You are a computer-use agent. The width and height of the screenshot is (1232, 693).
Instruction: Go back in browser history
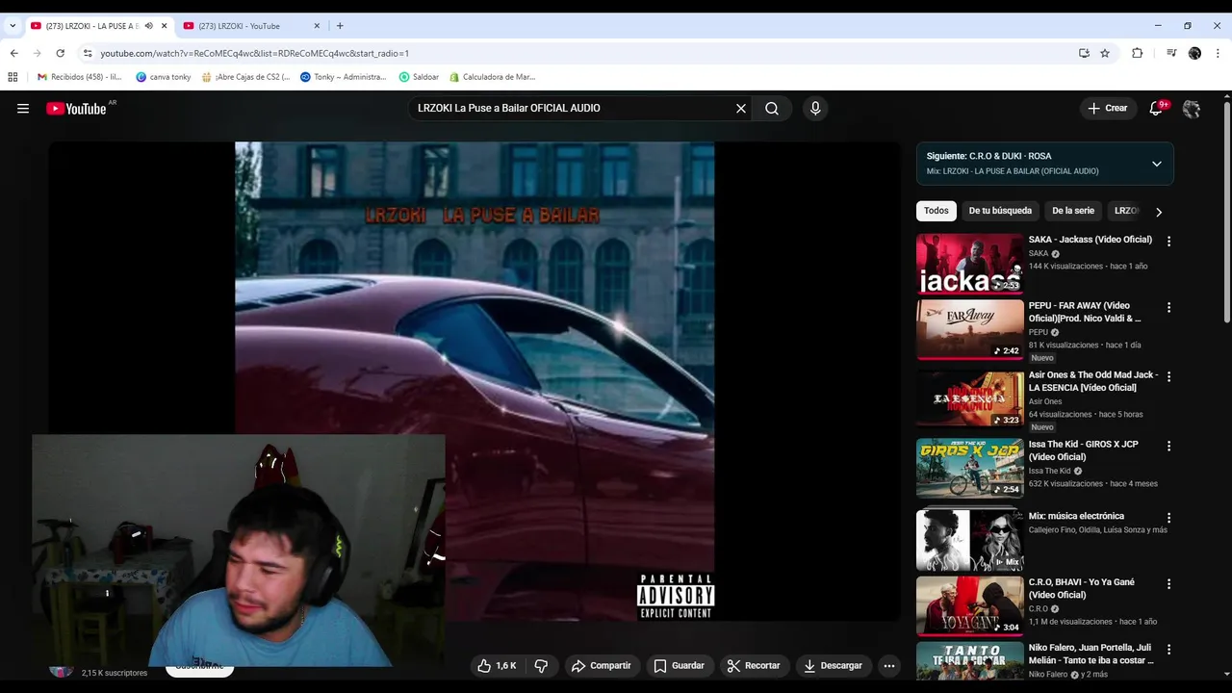(13, 53)
